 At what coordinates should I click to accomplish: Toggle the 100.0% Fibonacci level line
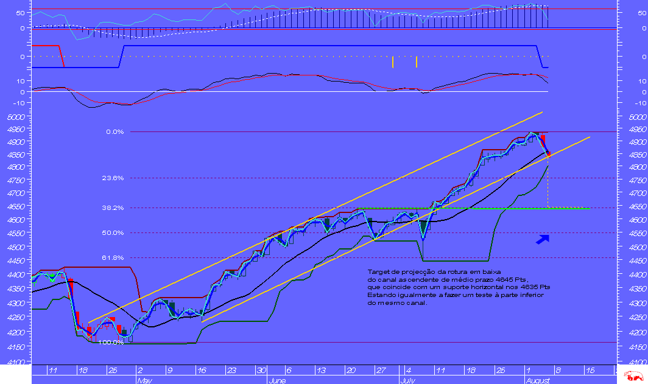[305, 343]
